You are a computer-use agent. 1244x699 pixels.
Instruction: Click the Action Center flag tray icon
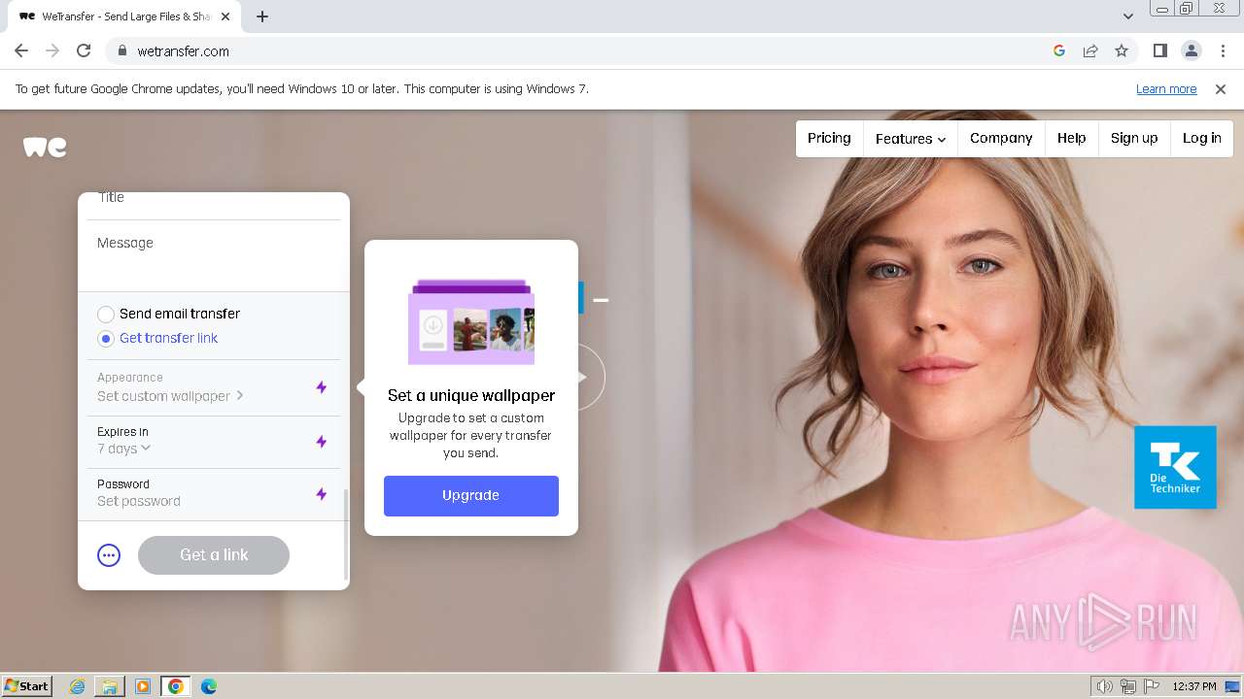click(x=1152, y=686)
